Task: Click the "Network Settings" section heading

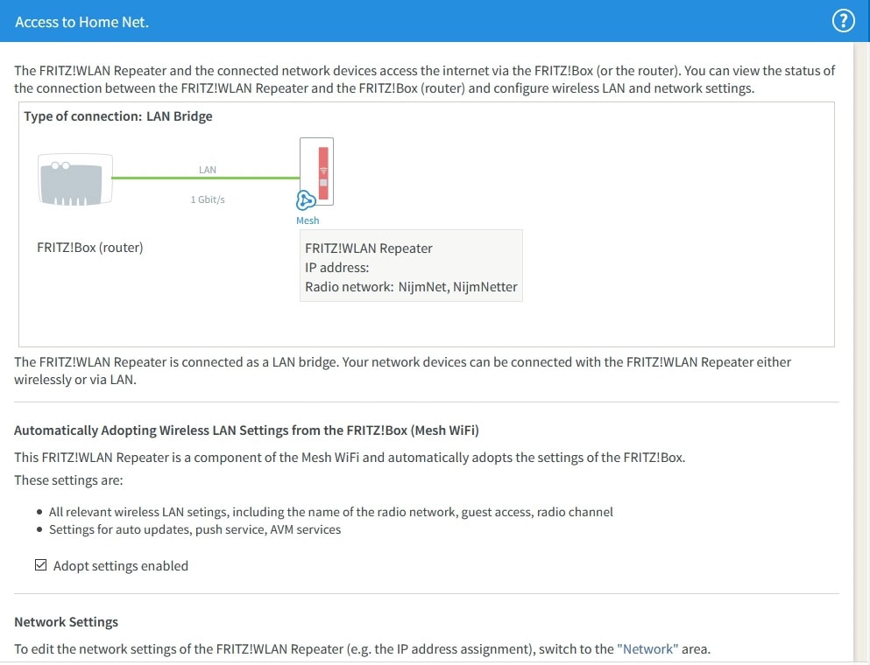Action: 66,622
